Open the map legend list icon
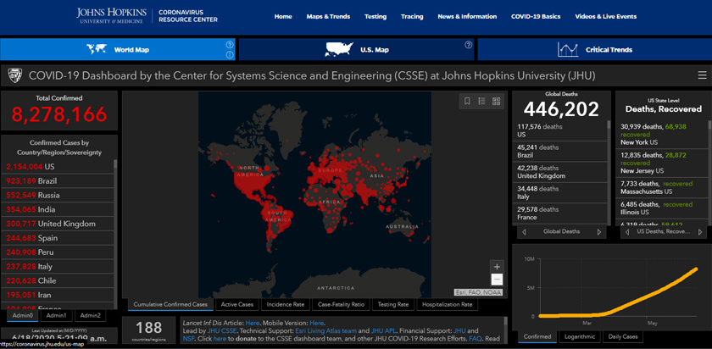The height and width of the screenshot is (349, 712). coord(481,102)
